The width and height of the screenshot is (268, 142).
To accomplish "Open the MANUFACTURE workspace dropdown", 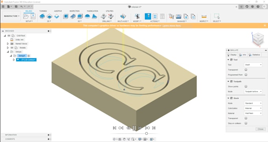I will (x=11, y=16).
